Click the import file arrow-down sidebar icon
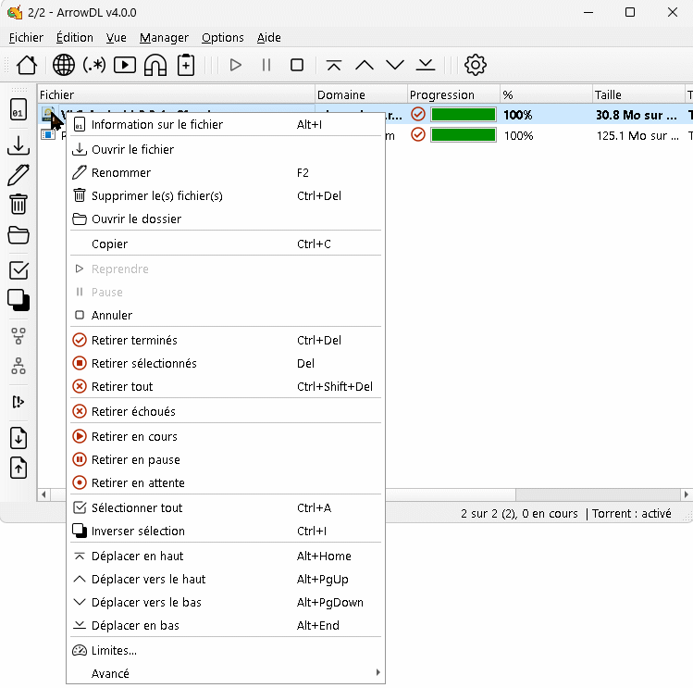This screenshot has height=688, width=693. 19,438
